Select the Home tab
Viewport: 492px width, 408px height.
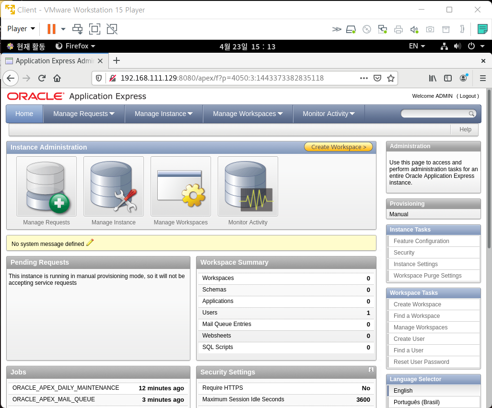tap(24, 114)
